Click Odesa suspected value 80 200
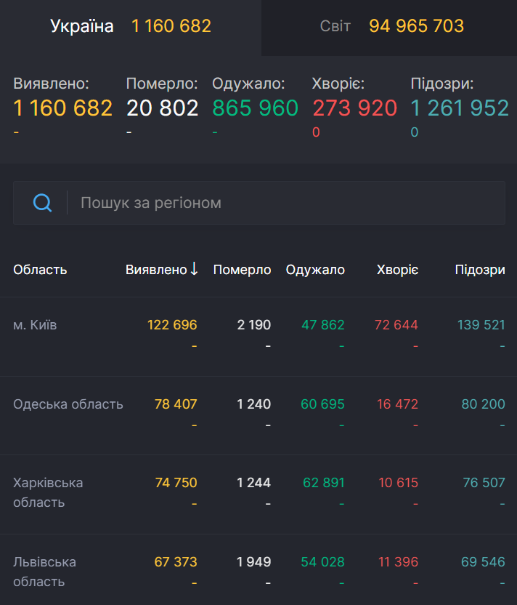The height and width of the screenshot is (605, 517). point(483,404)
